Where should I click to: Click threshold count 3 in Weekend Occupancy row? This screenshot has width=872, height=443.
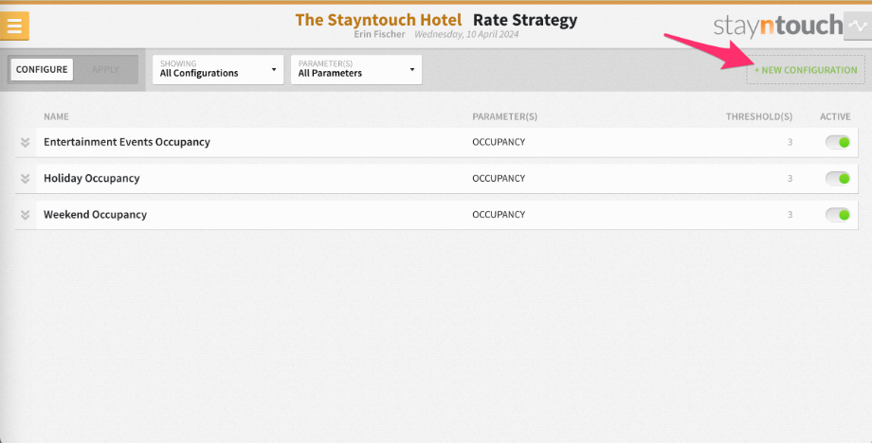[x=790, y=214]
